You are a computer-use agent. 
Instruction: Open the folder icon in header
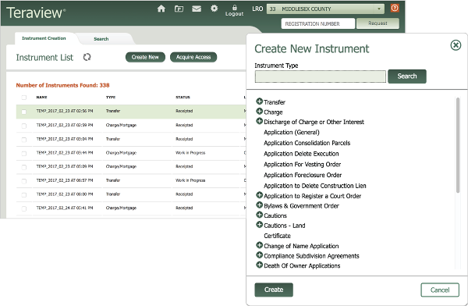tap(179, 9)
